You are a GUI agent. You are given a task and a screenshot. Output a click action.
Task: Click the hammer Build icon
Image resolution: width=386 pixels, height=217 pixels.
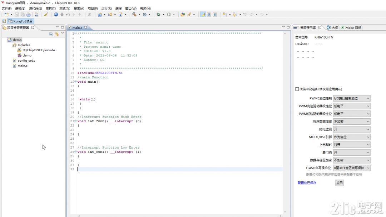pyautogui.click(x=134, y=15)
